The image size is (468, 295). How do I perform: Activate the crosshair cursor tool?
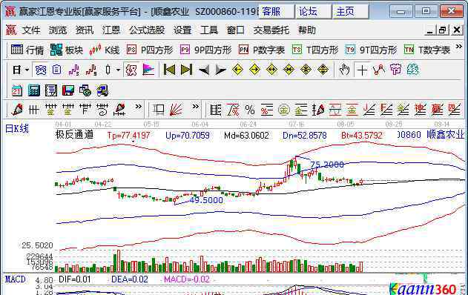362,70
